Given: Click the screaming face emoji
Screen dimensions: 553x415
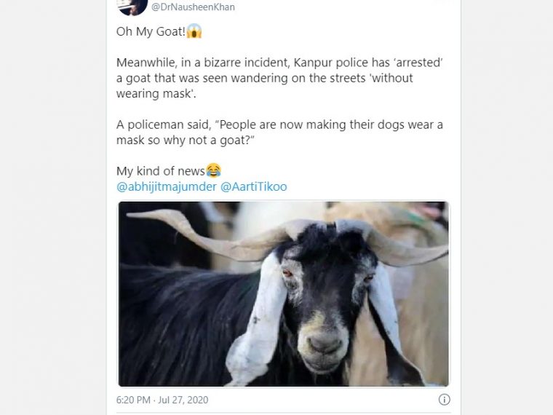Looking at the screenshot, I should (194, 31).
